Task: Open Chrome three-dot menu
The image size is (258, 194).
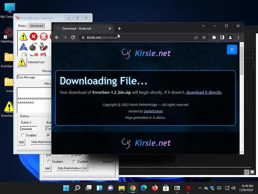Action: pyautogui.click(x=238, y=37)
